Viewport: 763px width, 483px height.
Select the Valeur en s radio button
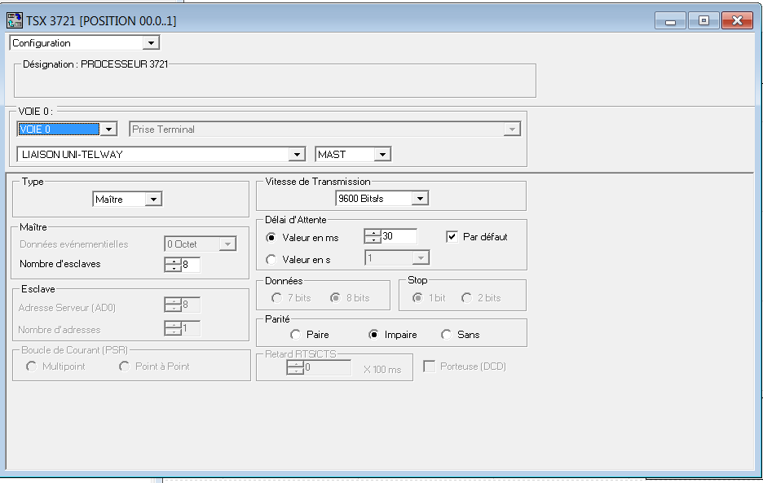(271, 259)
